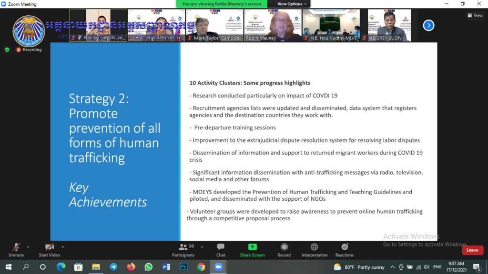Unmute the microphone in Zoom
Screen dimensions: 488x274
(16, 250)
